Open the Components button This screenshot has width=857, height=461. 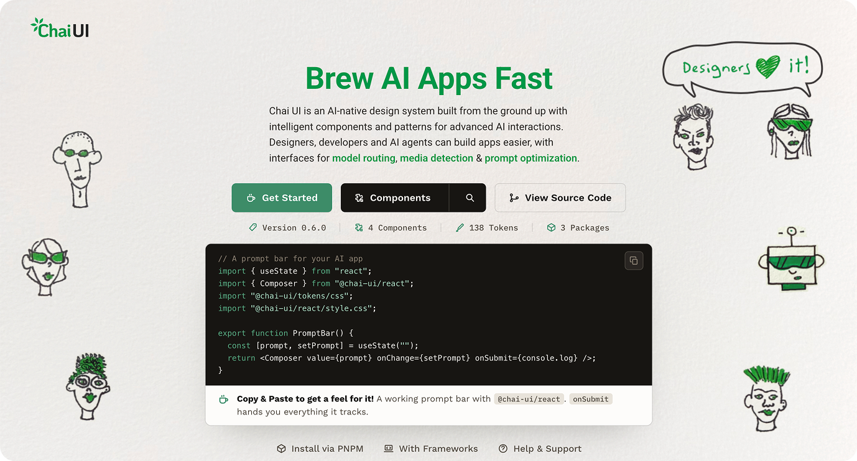tap(394, 198)
